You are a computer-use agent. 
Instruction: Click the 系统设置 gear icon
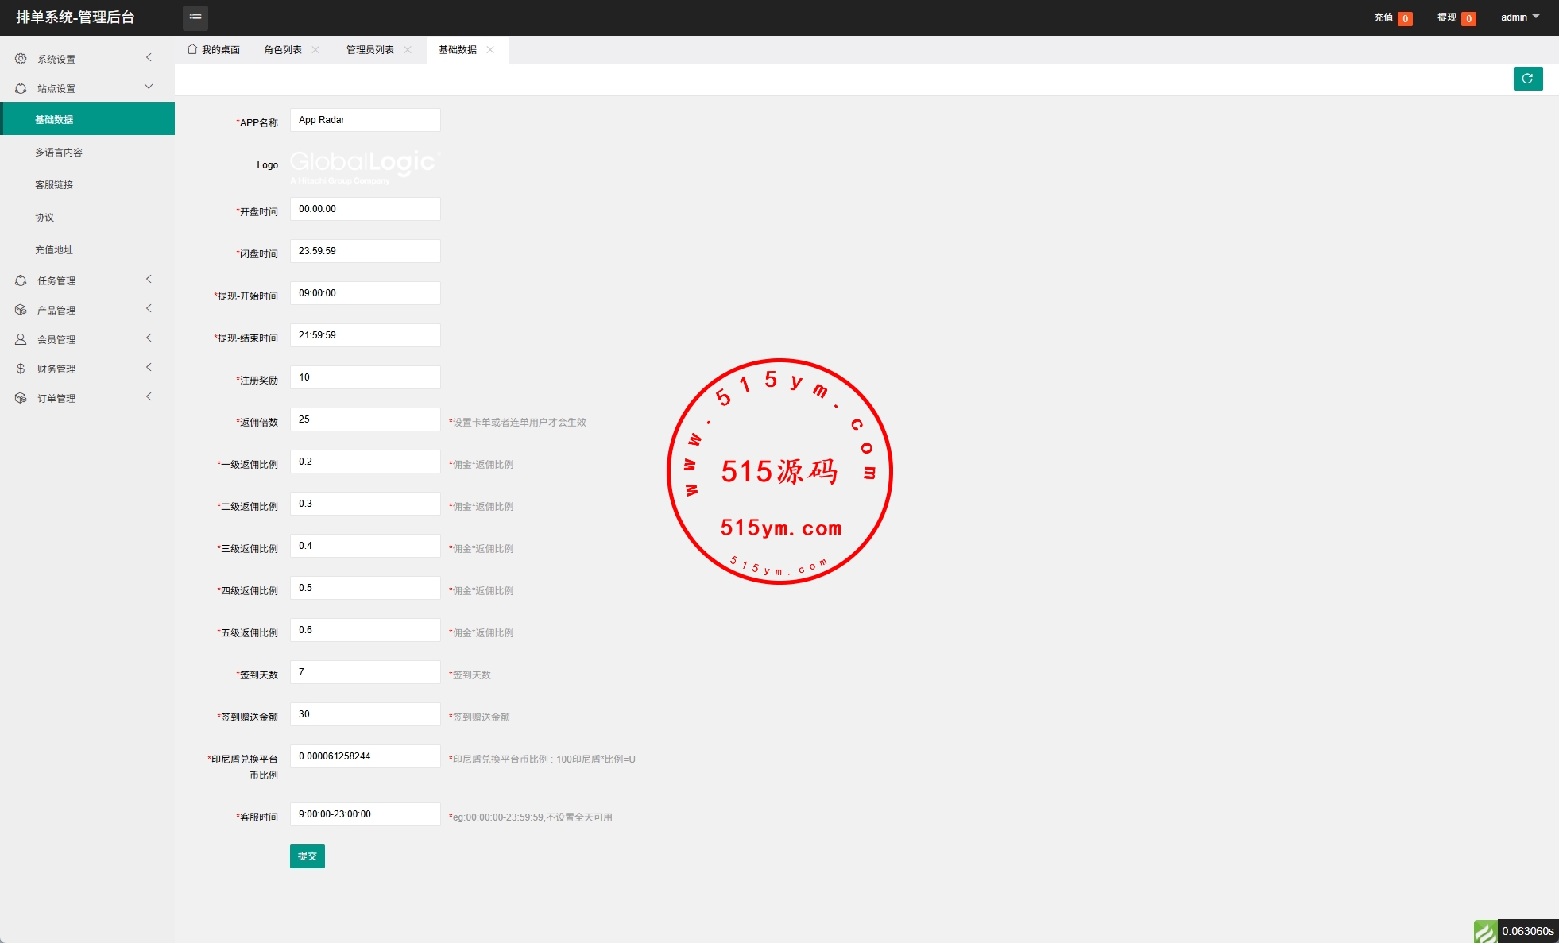(21, 59)
